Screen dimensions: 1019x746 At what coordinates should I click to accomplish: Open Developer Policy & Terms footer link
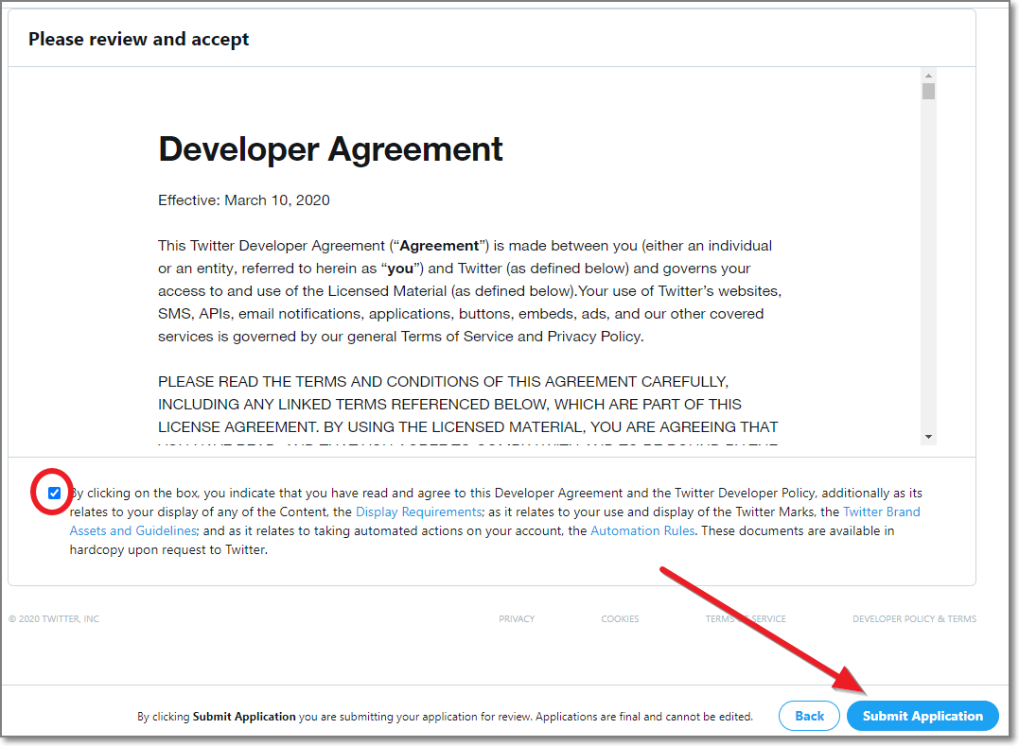(x=914, y=618)
